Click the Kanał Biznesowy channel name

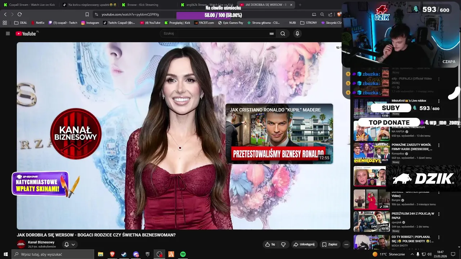point(41,242)
